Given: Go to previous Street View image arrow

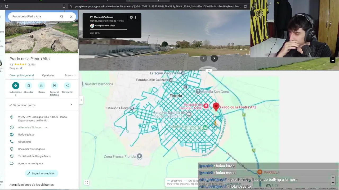Looking at the screenshot, I should point(204,58).
